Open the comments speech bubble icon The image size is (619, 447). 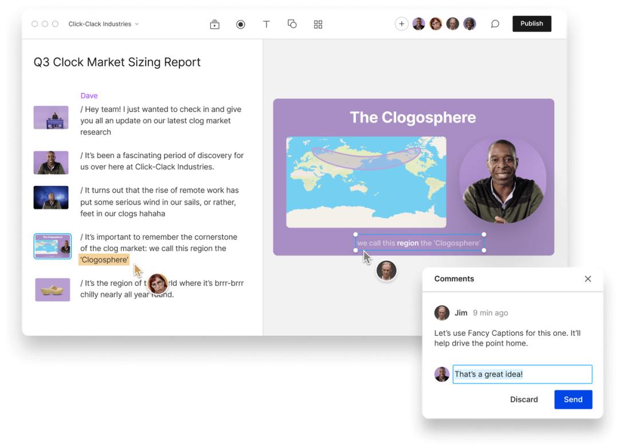coord(495,24)
